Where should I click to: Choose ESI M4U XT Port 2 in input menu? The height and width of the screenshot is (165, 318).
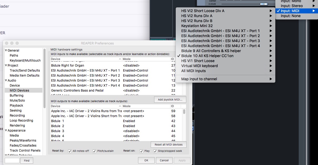click(226, 36)
